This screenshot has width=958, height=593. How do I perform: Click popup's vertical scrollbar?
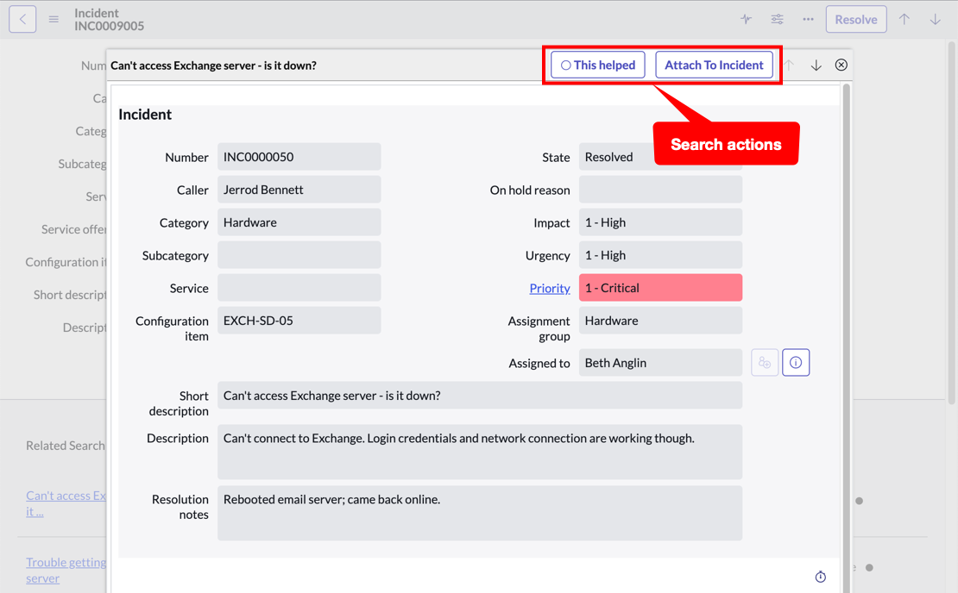click(846, 339)
